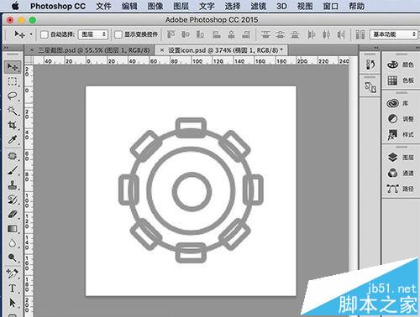This screenshot has height=317, width=420.
Task: Click Align horizontal centers icon
Action: [231, 34]
